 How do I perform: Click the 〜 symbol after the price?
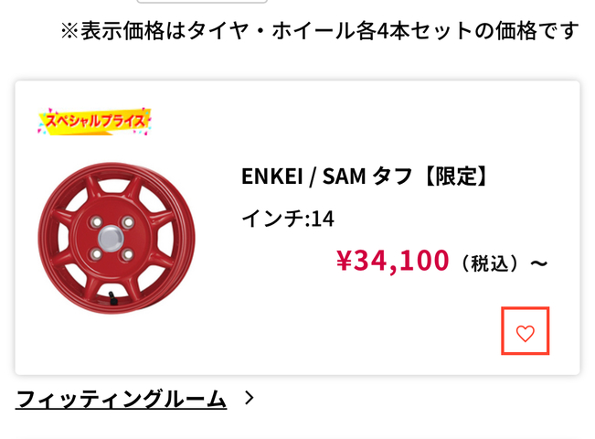(x=539, y=263)
